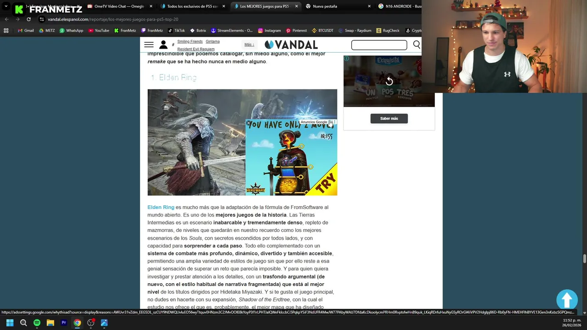Image resolution: width=587 pixels, height=330 pixels.
Task: Open the green Kick FranMetz bookmark
Action: tap(125, 31)
